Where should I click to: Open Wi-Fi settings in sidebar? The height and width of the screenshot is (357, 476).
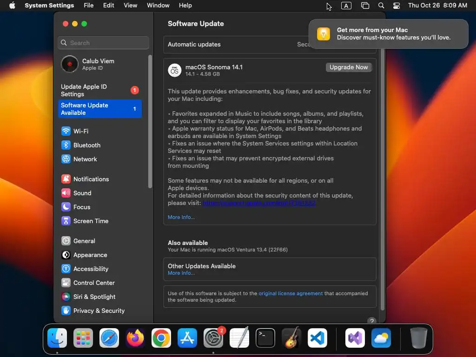click(x=75, y=131)
